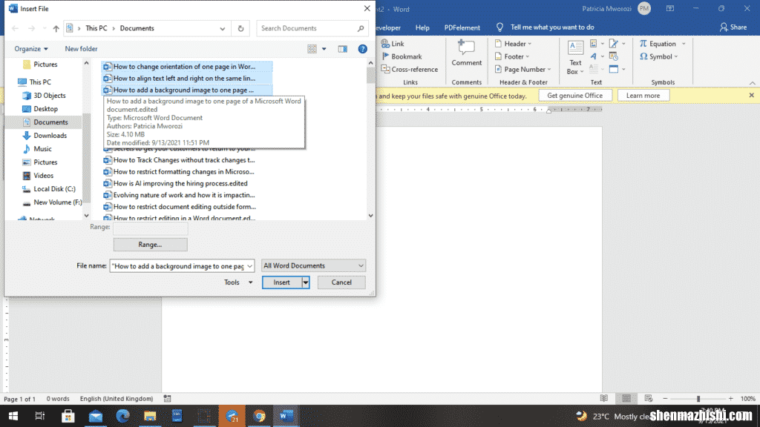The height and width of the screenshot is (427, 760).
Task: Open the Text Box gallery
Action: click(x=575, y=57)
